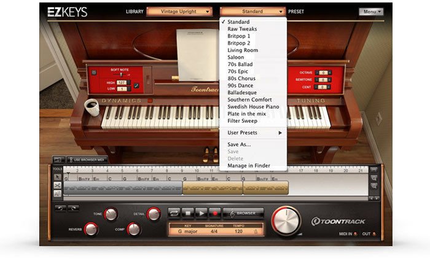This screenshot has height=264, width=430.
Task: Click bar 18 on the timeline ruler
Action: (x=316, y=170)
